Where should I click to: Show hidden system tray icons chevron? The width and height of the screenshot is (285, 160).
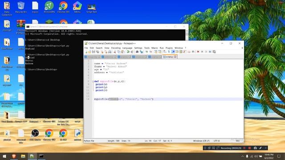(242, 156)
